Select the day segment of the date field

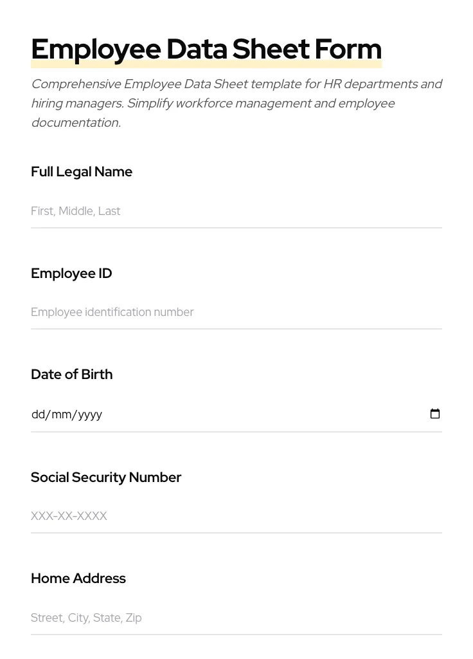point(39,414)
